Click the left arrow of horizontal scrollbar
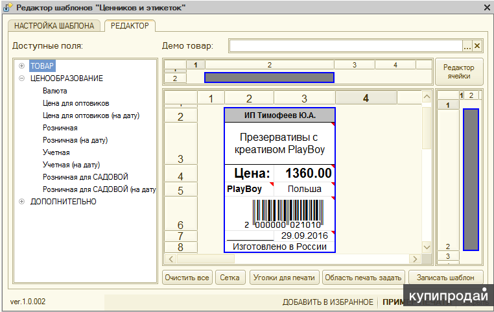Screen dimensions: 494x312 171,259
